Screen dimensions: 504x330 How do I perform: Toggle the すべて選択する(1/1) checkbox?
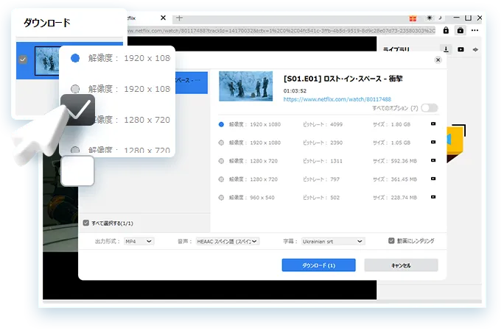click(85, 223)
